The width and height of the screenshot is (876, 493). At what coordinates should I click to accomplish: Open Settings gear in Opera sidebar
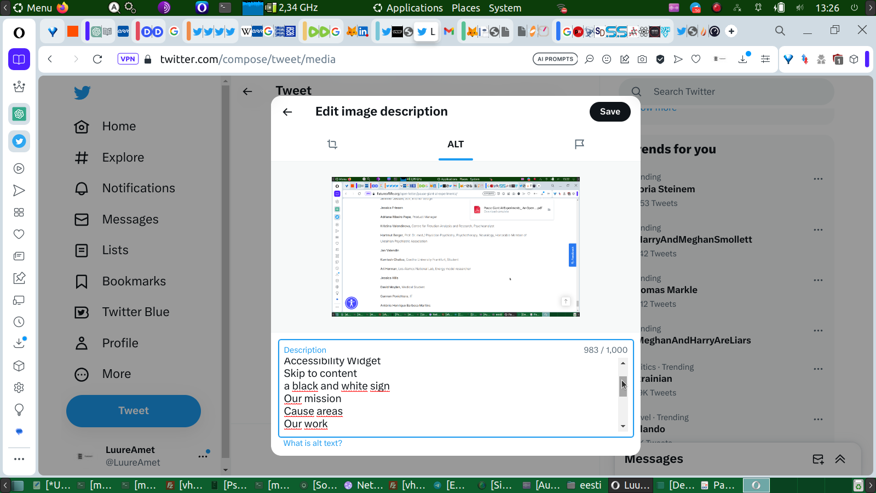[19, 388]
